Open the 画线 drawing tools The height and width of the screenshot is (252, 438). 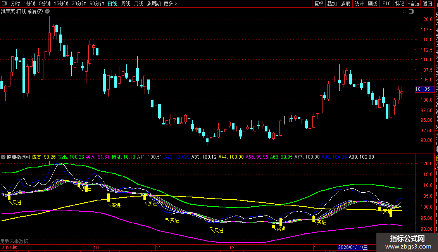(x=372, y=3)
